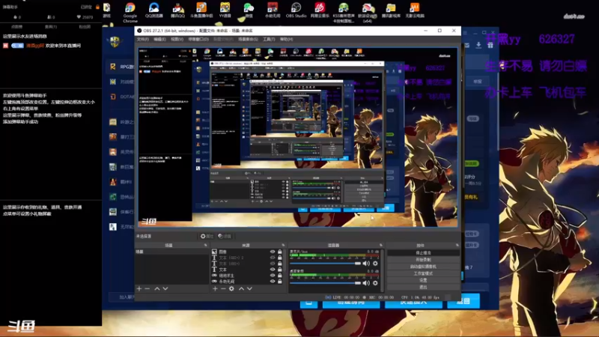Open 停靠窗口(D) menu in OBS
Screen dimensions: 599x337
(198, 40)
